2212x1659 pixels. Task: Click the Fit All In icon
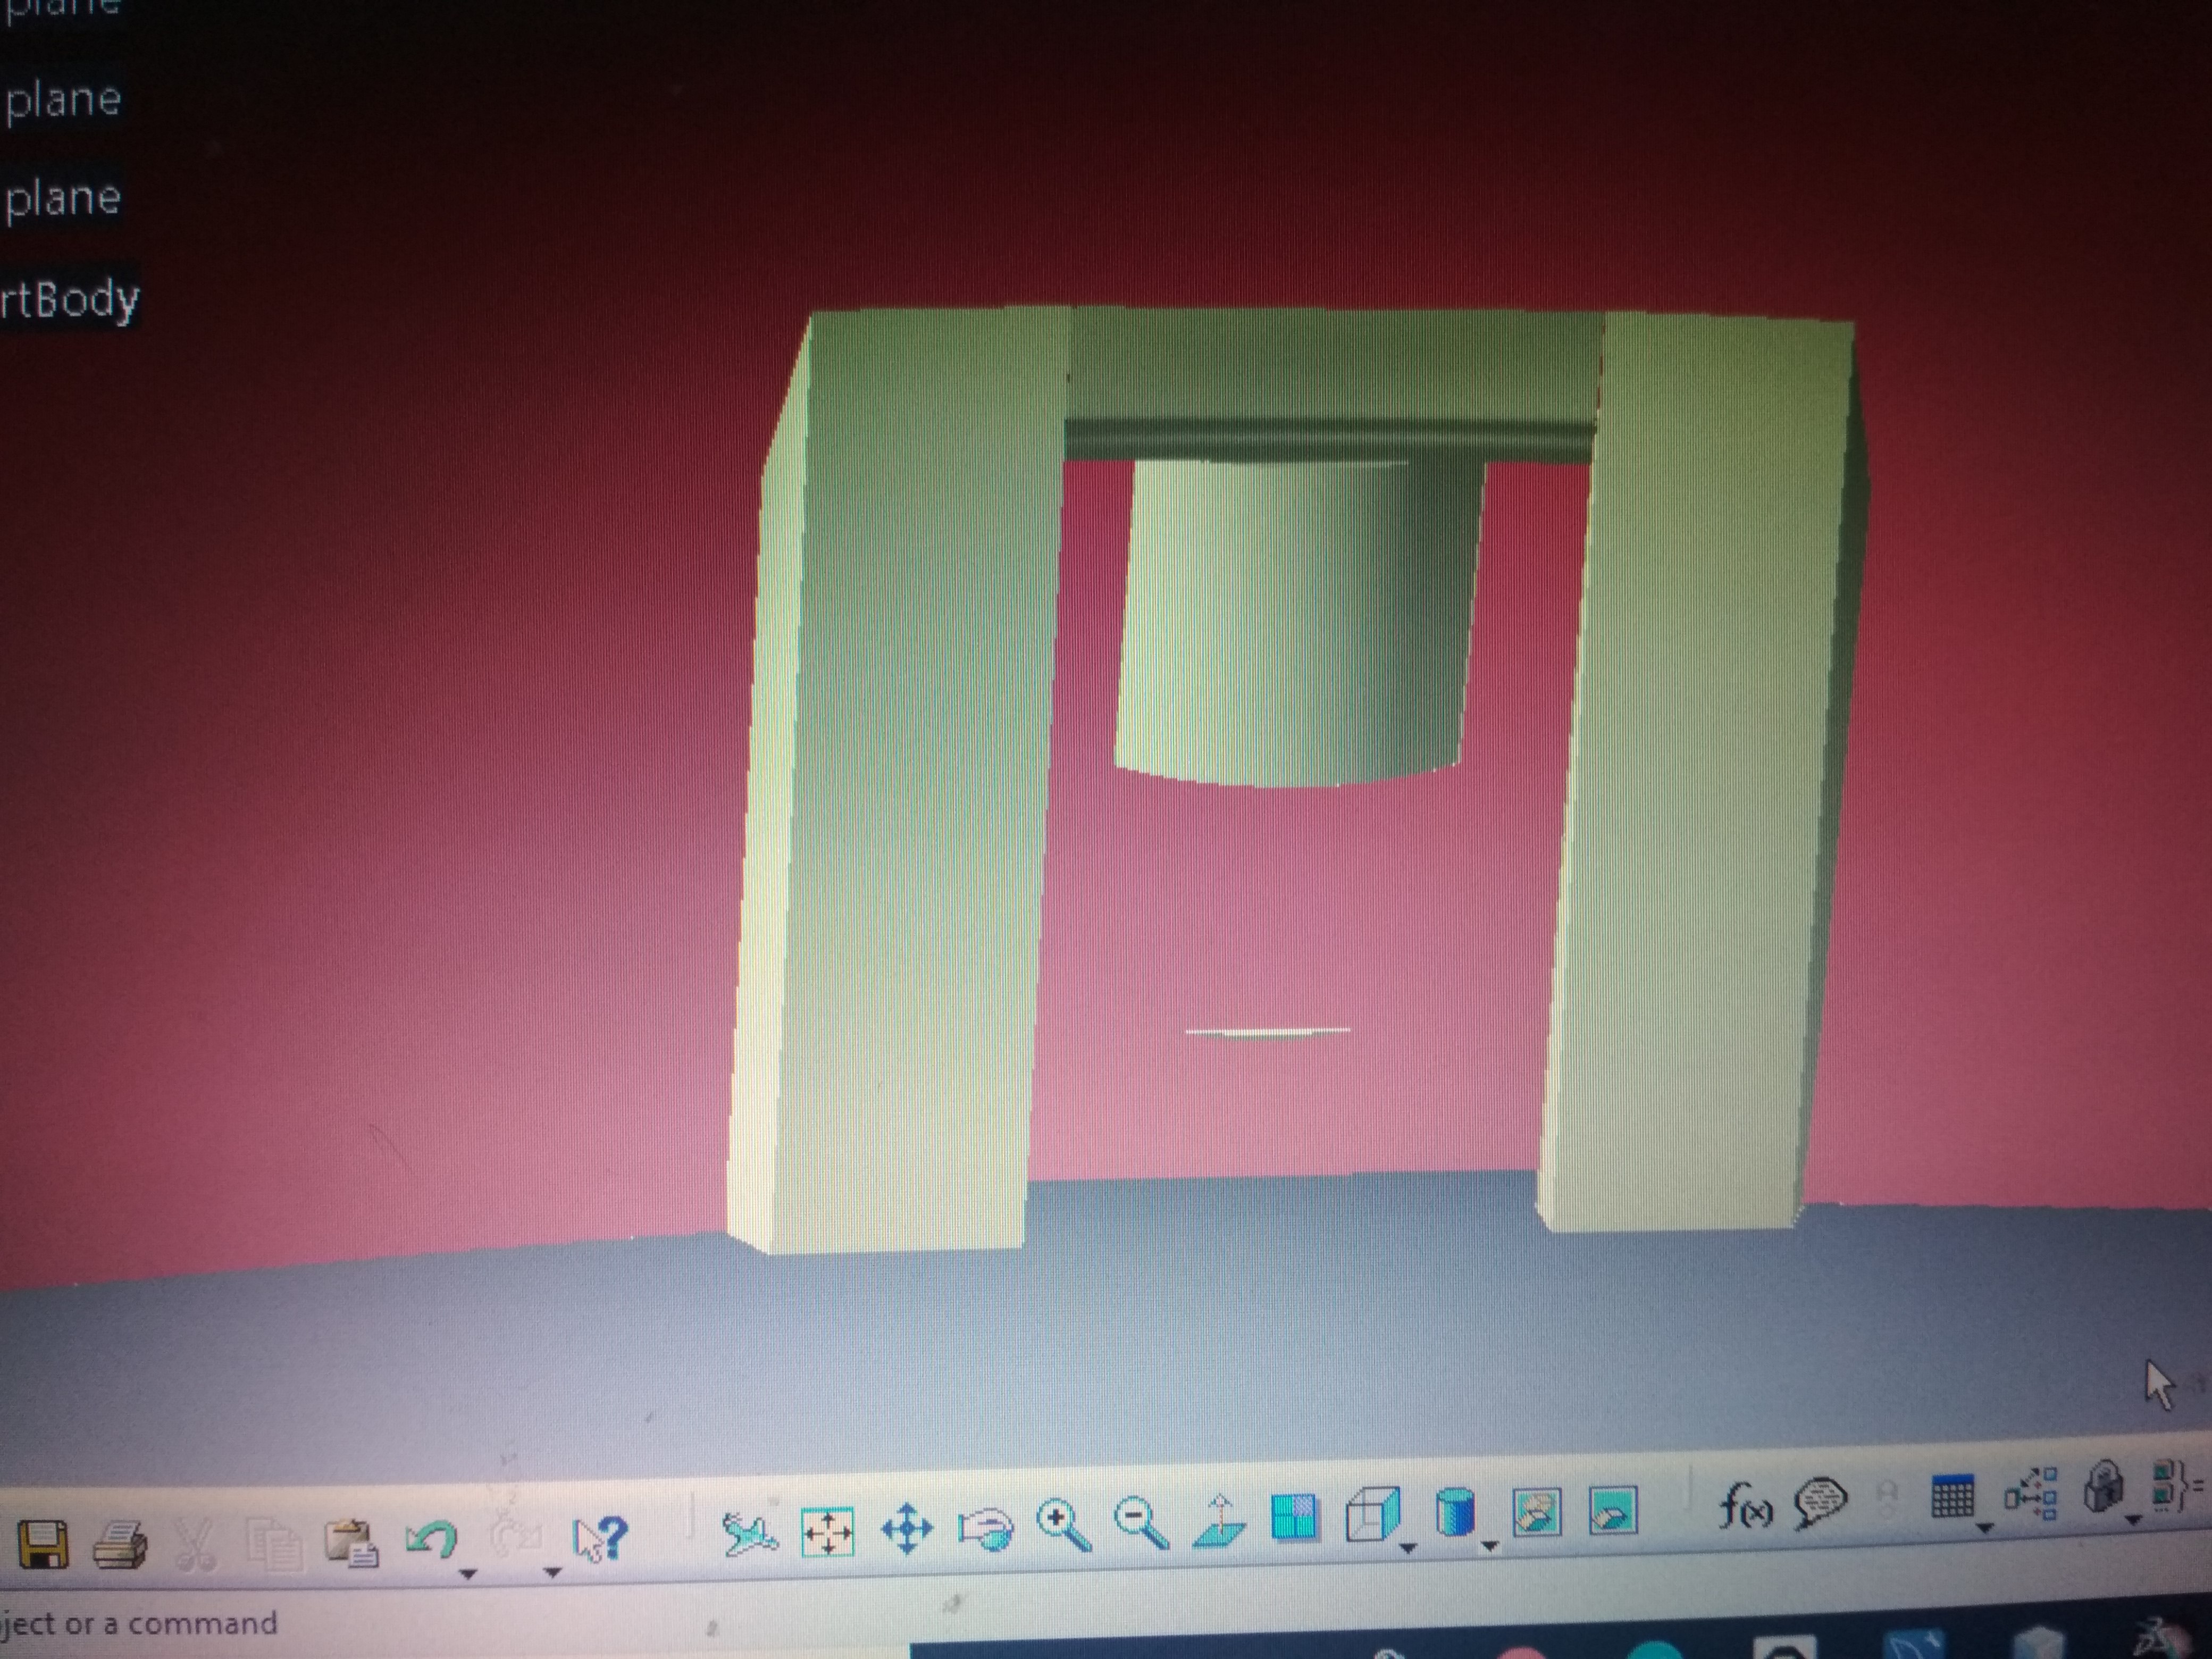(x=828, y=1533)
